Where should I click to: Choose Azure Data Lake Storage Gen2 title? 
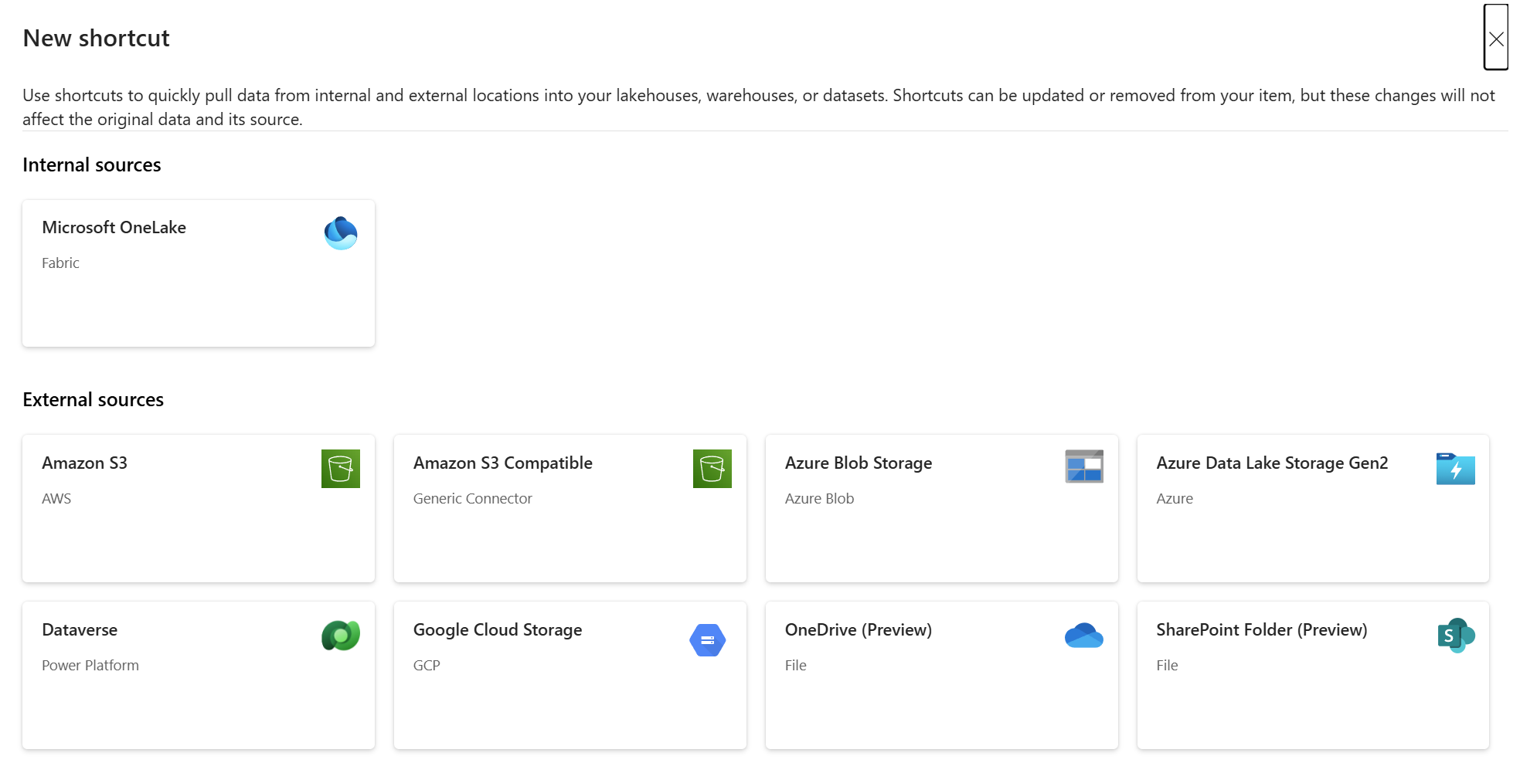pyautogui.click(x=1271, y=463)
